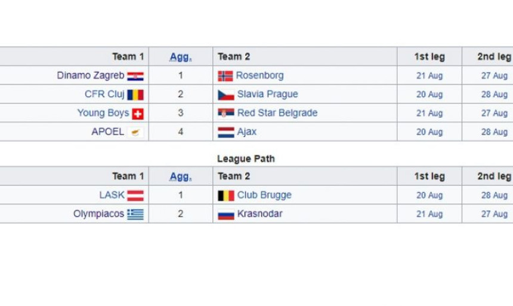Open the 28 Aug second leg for APOEL match
Screen dimensions: 513x306
tap(494, 132)
